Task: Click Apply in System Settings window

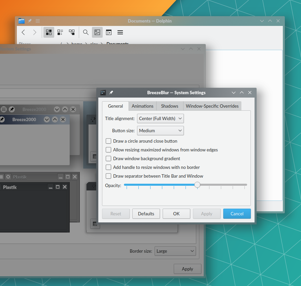Action: (188, 269)
